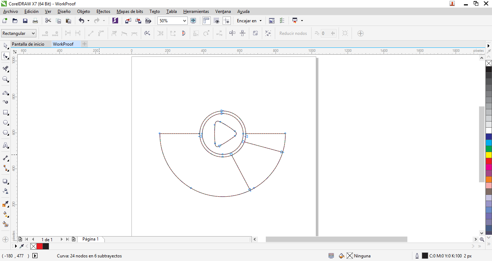Select the Shape (node edit) tool

click(x=5, y=56)
